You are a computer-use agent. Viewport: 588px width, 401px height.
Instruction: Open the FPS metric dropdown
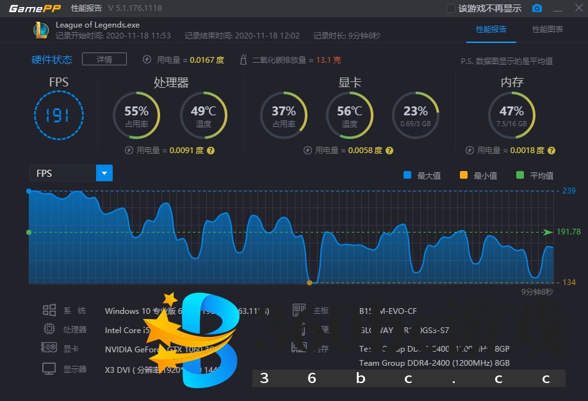pos(104,173)
